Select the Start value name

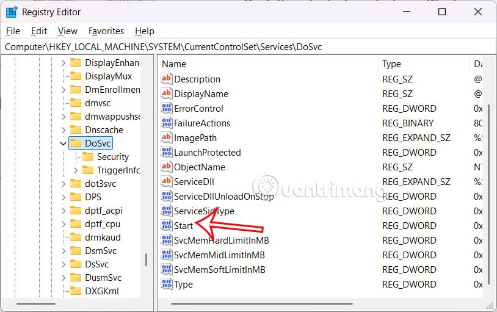pos(184,226)
